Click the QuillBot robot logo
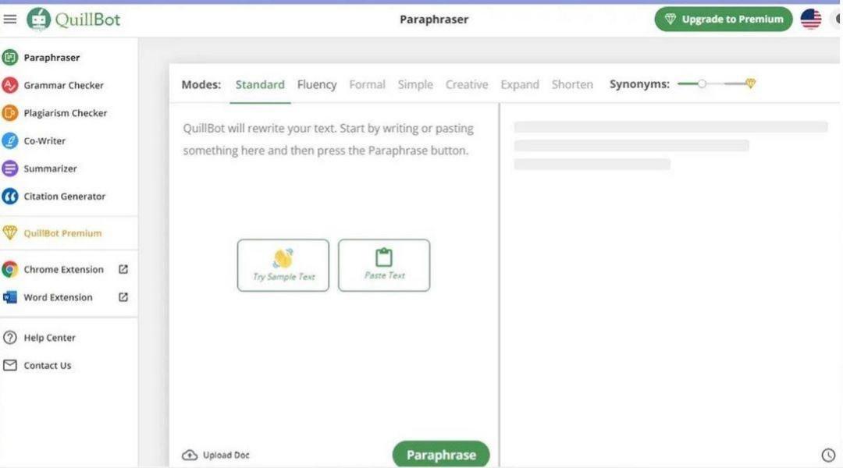 [x=39, y=19]
